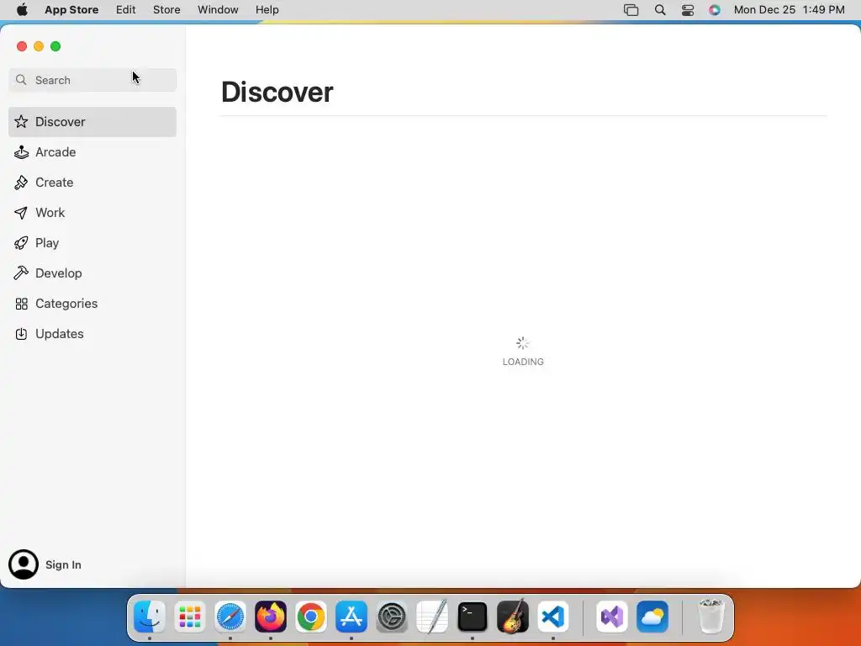Click the Siri icon in the menu bar
Viewport: 861px width, 646px height.
[x=715, y=10]
